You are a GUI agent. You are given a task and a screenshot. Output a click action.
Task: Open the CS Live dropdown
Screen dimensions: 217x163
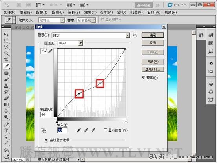[177, 5]
